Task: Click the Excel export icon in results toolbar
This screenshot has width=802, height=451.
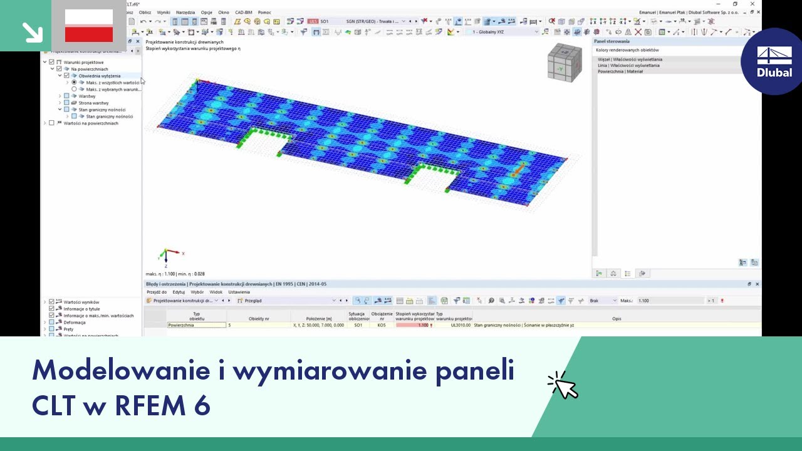Action: (444, 301)
